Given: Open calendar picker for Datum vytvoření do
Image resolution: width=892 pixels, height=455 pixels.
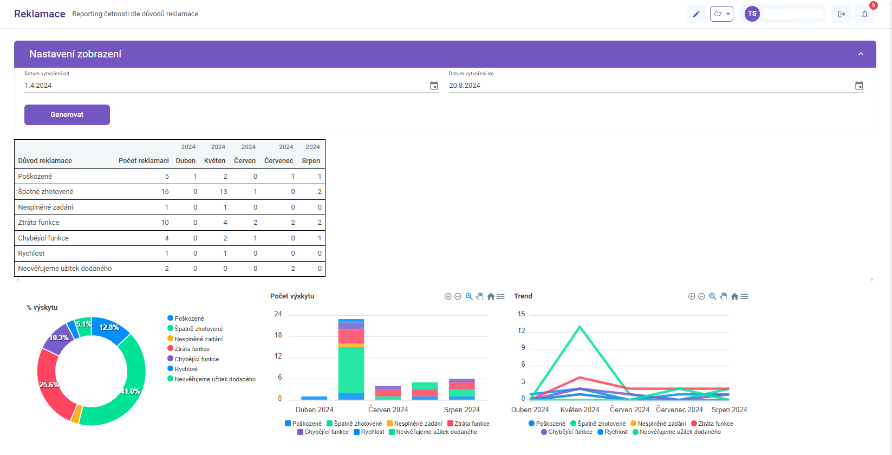Looking at the screenshot, I should point(859,86).
